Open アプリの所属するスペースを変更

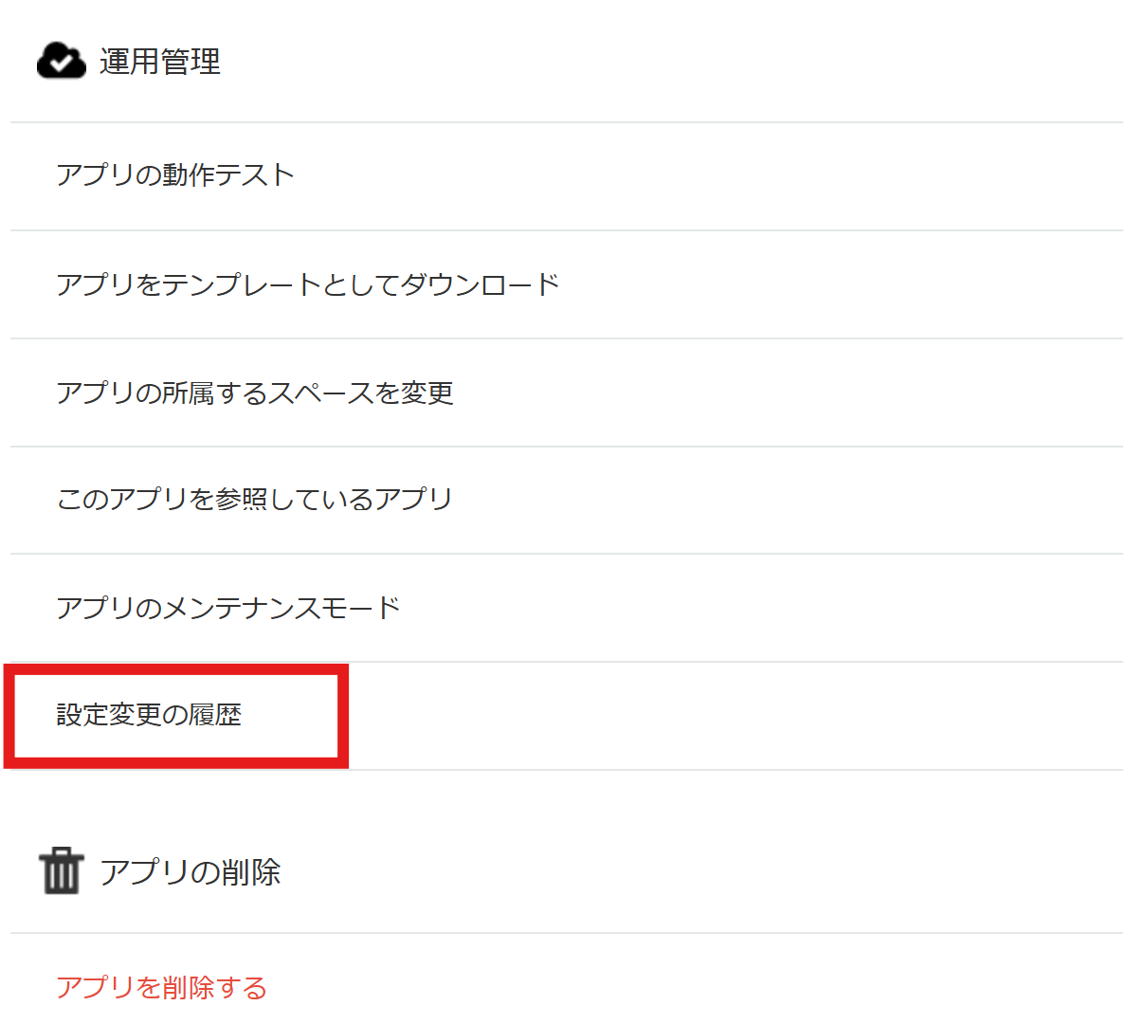pyautogui.click(x=255, y=393)
